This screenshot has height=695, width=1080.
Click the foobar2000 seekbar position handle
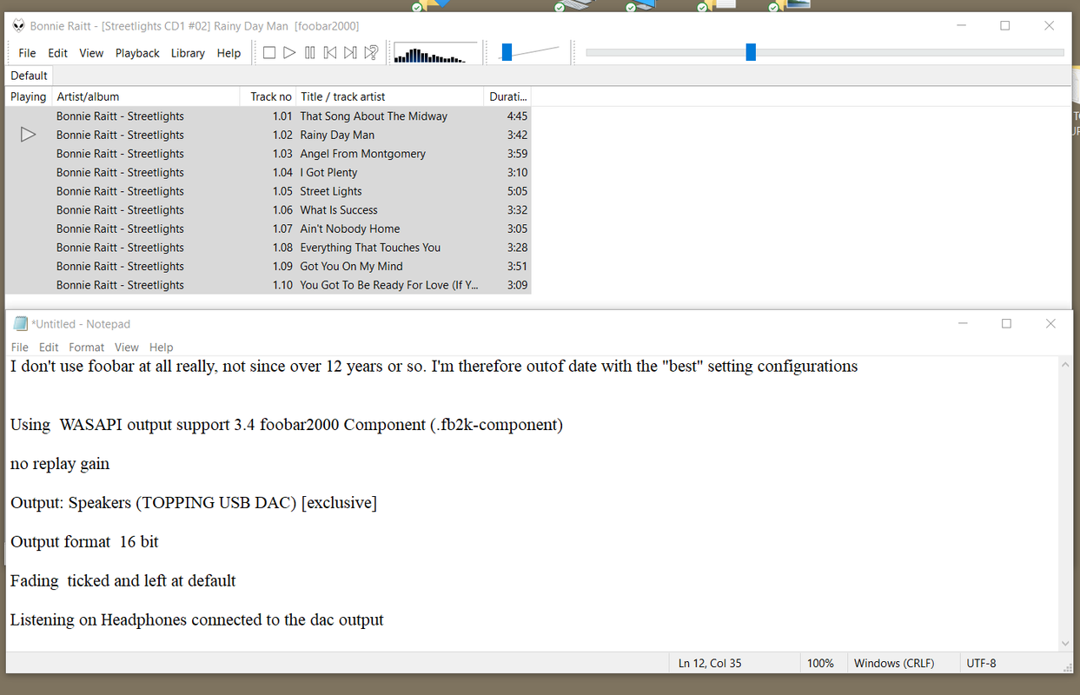751,53
